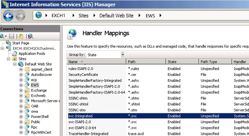Sort by the Path column header
This screenshot has height=136, width=249.
pyautogui.click(x=146, y=61)
